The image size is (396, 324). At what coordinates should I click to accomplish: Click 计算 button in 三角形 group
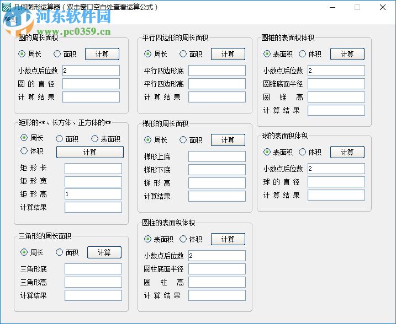coord(104,252)
